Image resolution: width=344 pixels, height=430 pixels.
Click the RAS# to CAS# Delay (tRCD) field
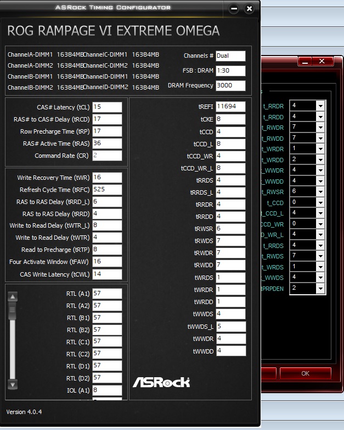coord(107,119)
